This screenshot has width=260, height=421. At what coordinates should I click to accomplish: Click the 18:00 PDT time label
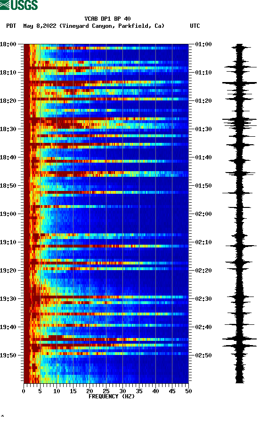point(8,44)
